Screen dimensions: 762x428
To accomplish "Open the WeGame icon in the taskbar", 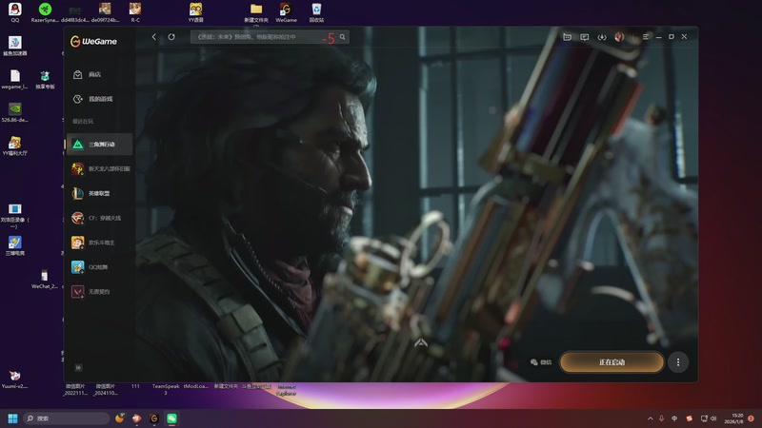I will [x=154, y=418].
